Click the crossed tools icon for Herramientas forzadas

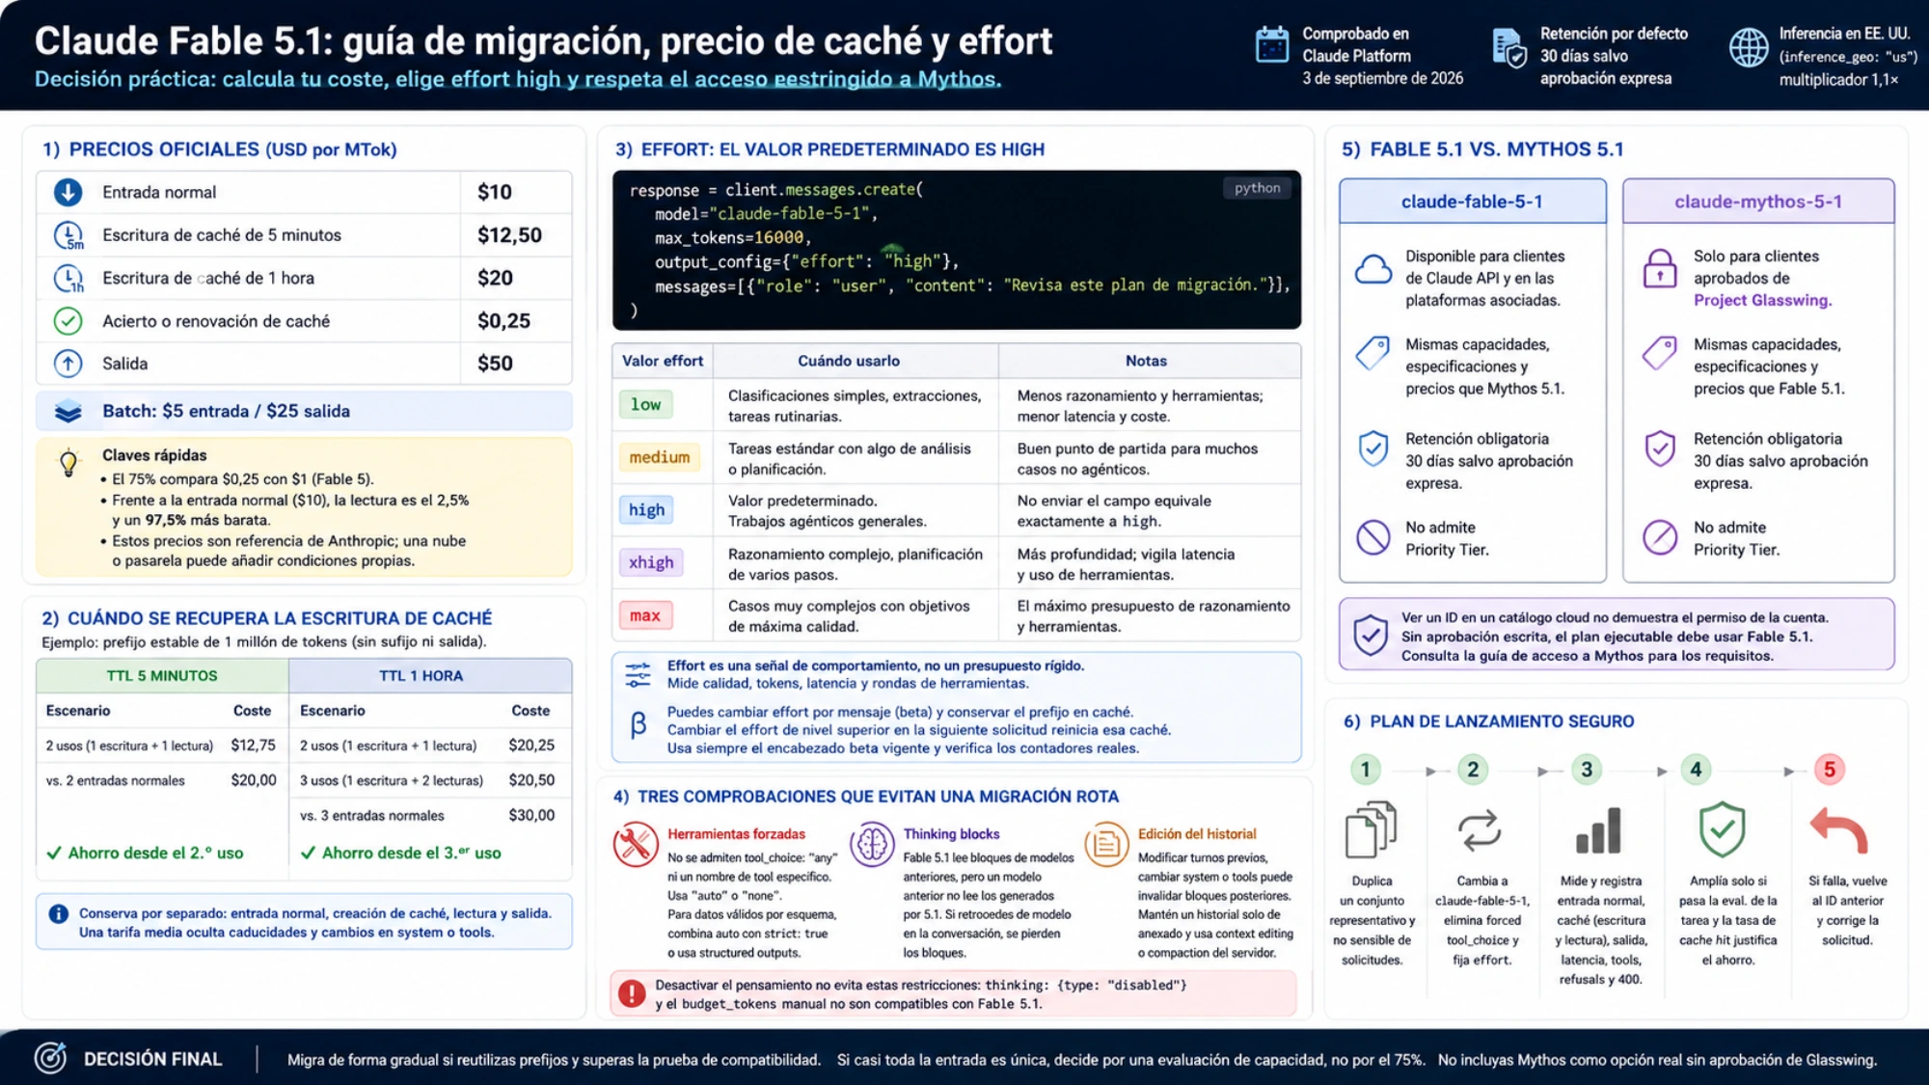click(x=636, y=844)
